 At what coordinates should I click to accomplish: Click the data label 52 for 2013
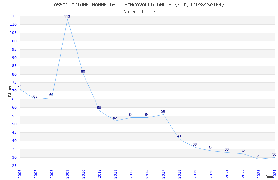click(115, 118)
